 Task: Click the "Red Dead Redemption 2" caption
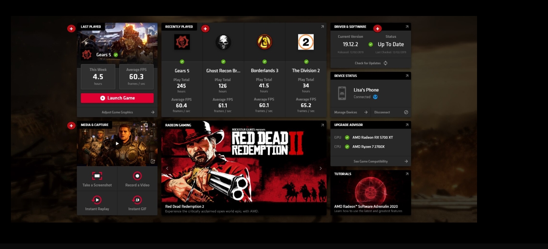point(185,207)
